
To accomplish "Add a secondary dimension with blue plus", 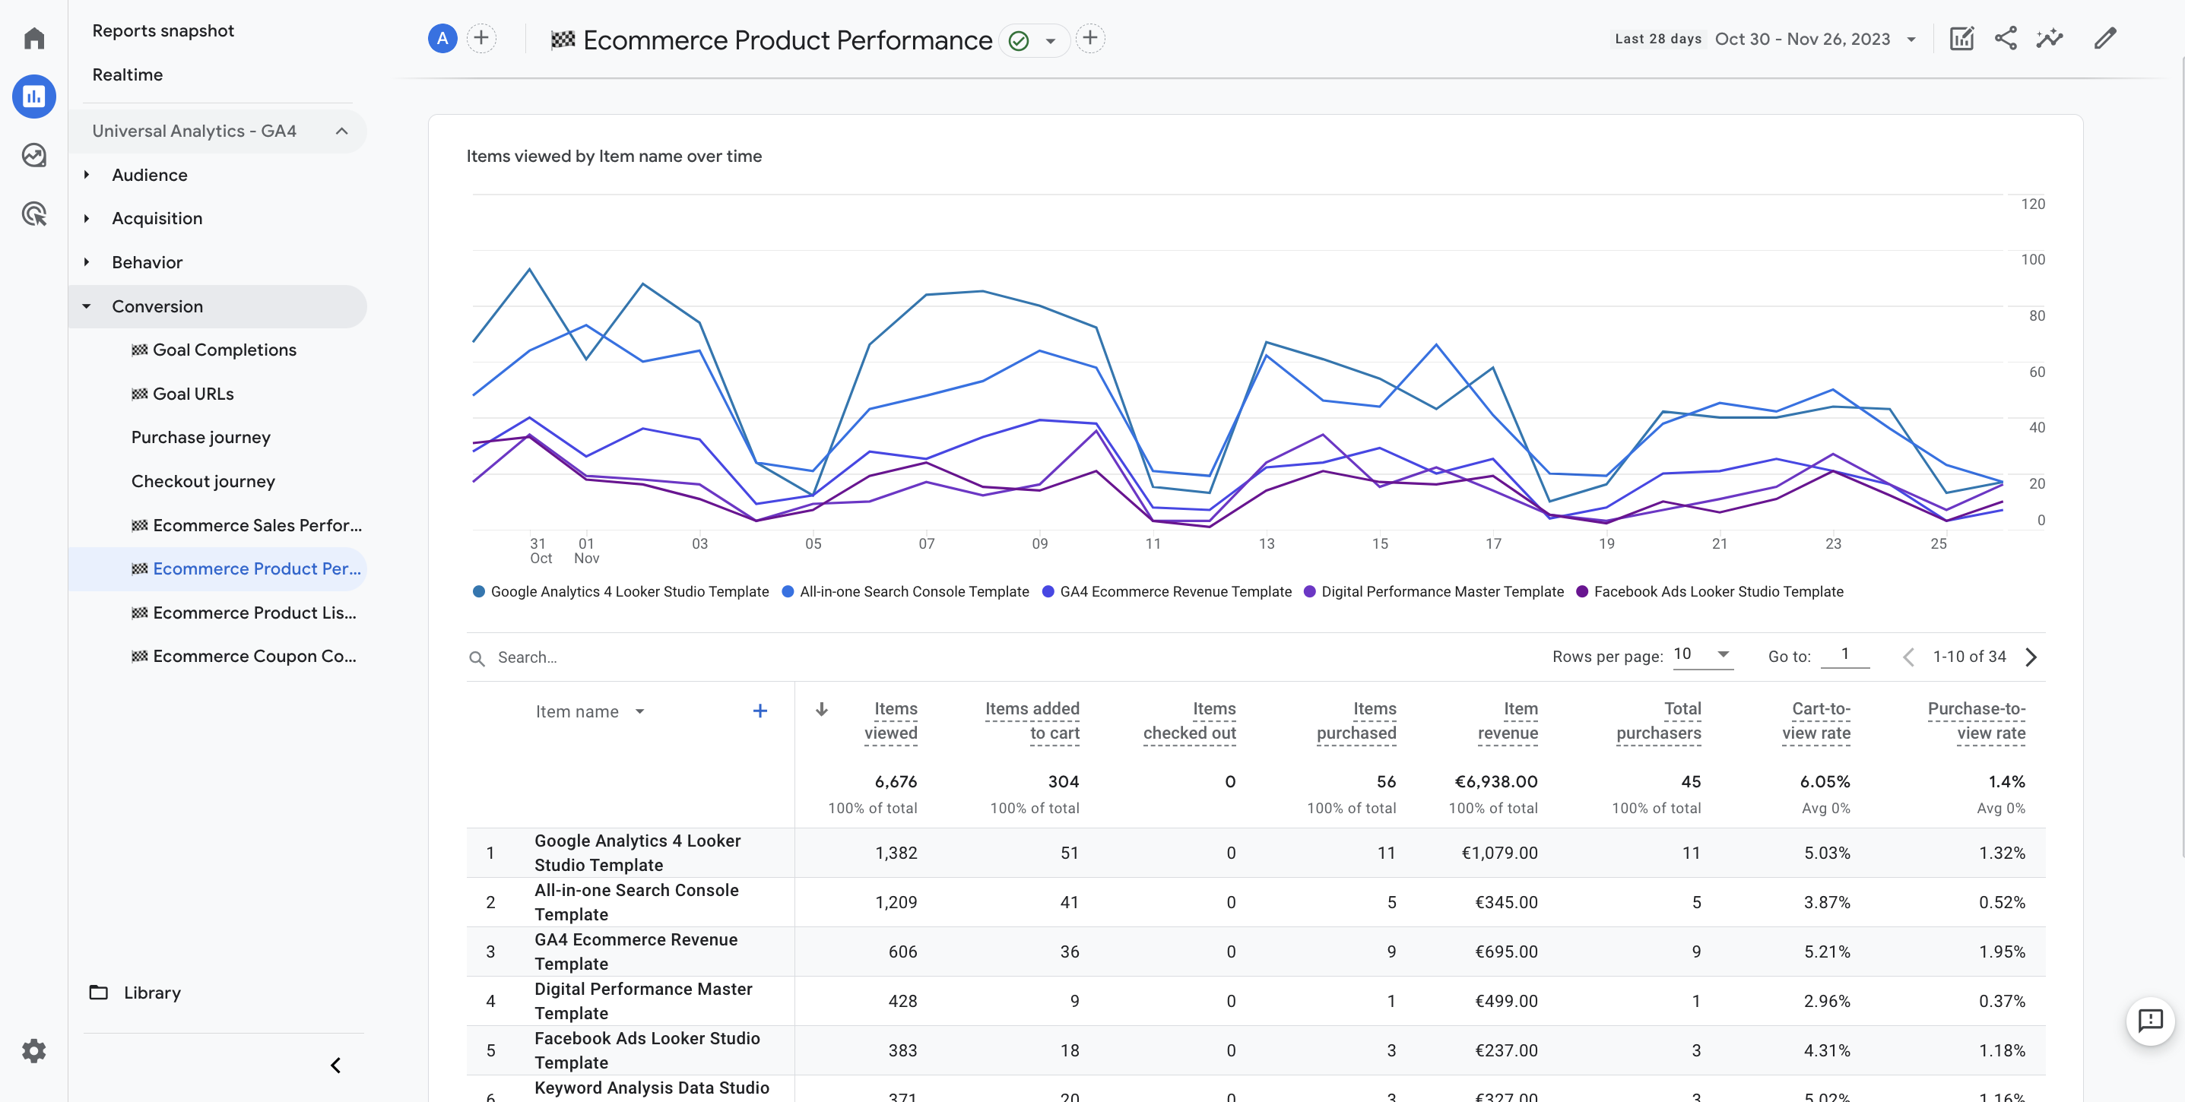I will (760, 711).
